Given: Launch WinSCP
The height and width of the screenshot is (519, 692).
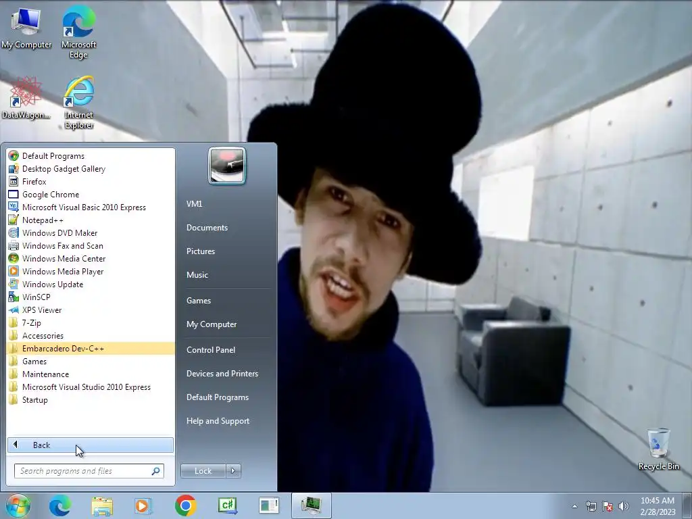Looking at the screenshot, I should (91, 297).
